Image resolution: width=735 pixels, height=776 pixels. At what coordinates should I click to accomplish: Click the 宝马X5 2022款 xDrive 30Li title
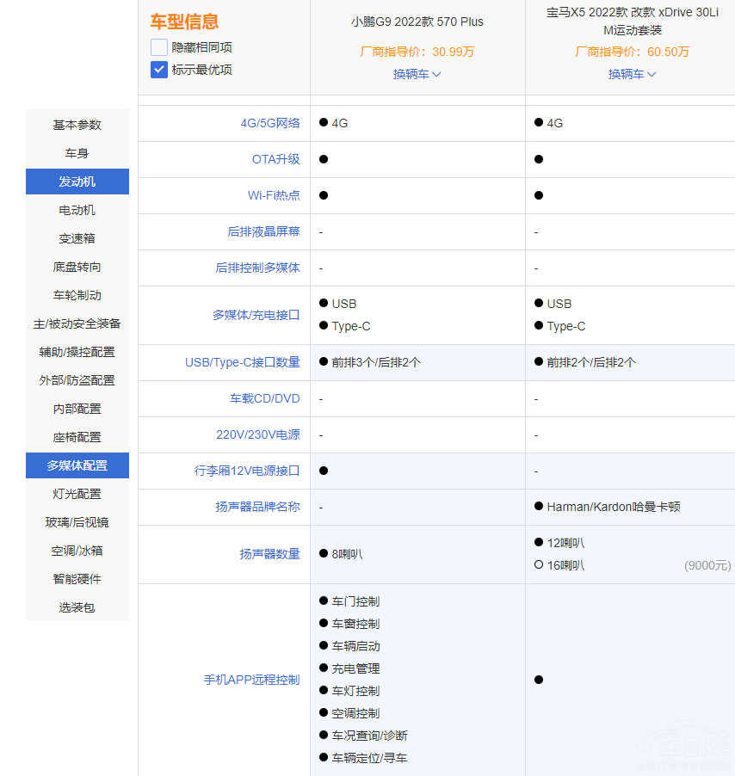[x=633, y=22]
